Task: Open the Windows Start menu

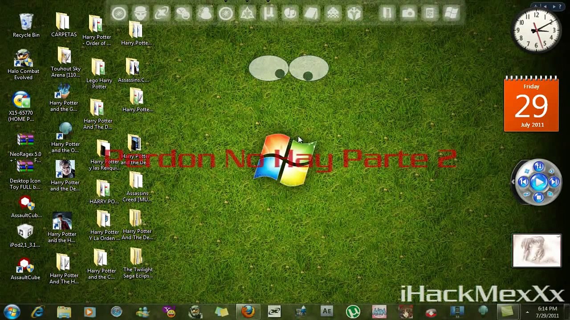Action: 12,312
